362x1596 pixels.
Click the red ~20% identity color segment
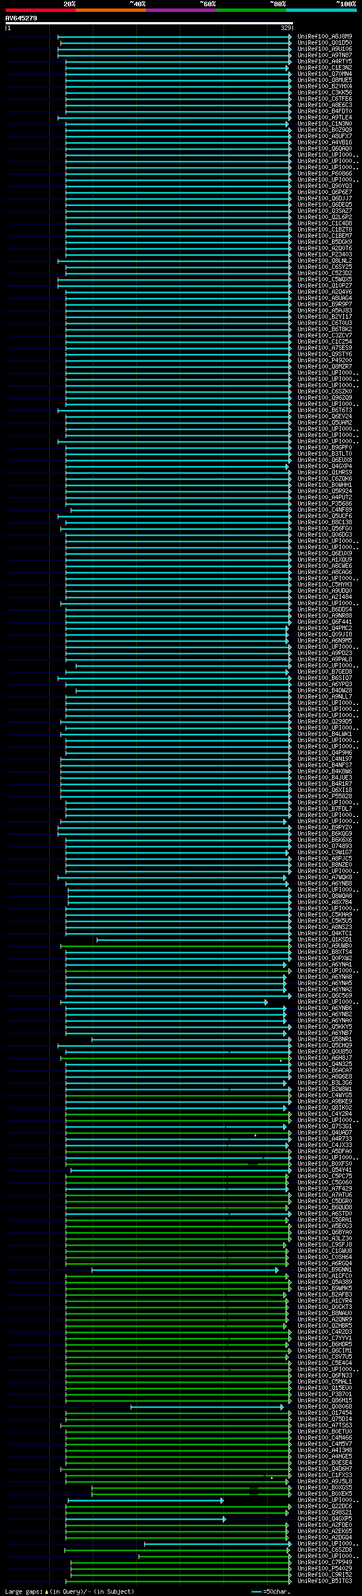pos(40,10)
